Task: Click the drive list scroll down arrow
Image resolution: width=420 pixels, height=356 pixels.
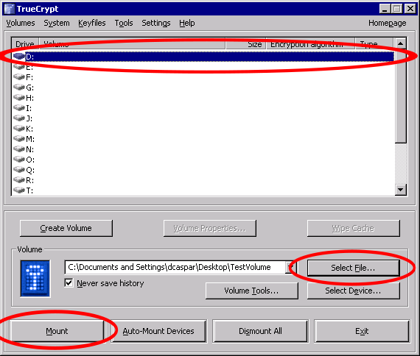Action: [x=400, y=190]
